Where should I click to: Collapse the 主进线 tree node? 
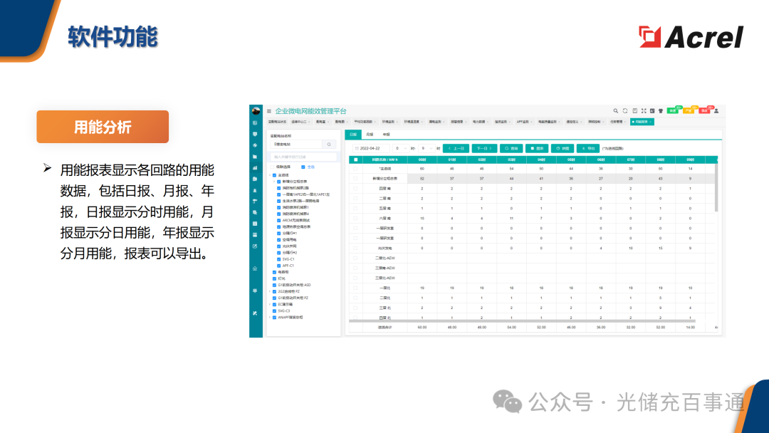pyautogui.click(x=269, y=174)
